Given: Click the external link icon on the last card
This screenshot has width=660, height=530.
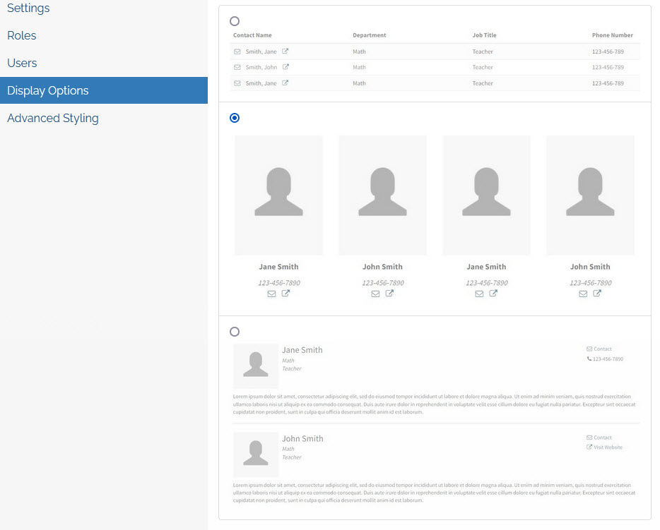Looking at the screenshot, I should pyautogui.click(x=597, y=294).
